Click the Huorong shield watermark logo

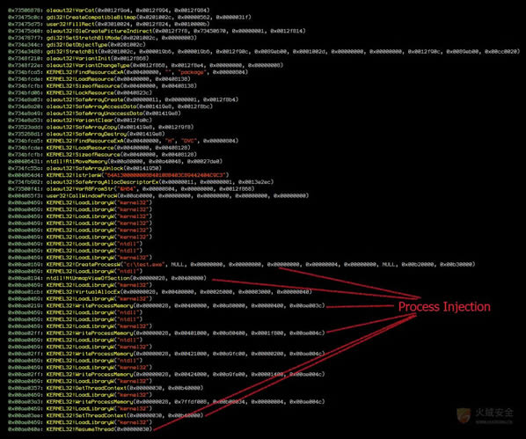tap(464, 416)
